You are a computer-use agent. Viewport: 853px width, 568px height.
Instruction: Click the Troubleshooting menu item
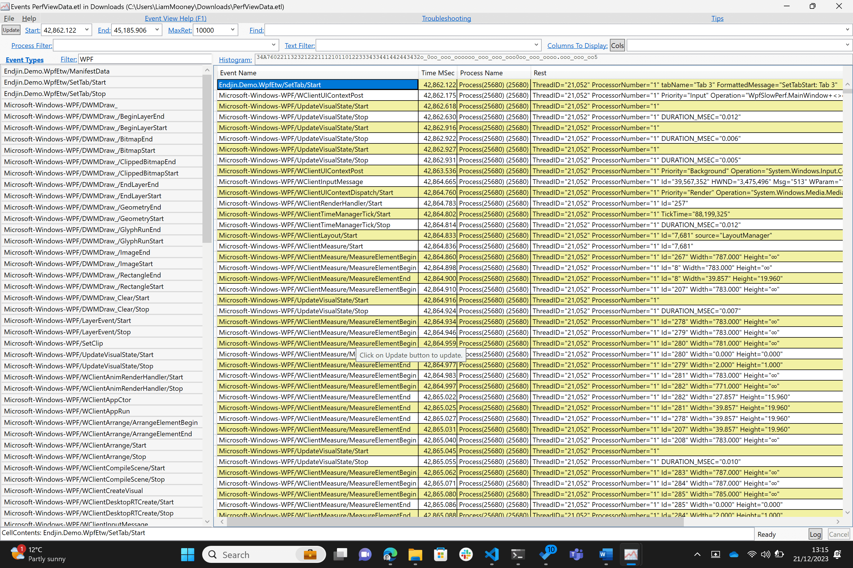coord(446,18)
